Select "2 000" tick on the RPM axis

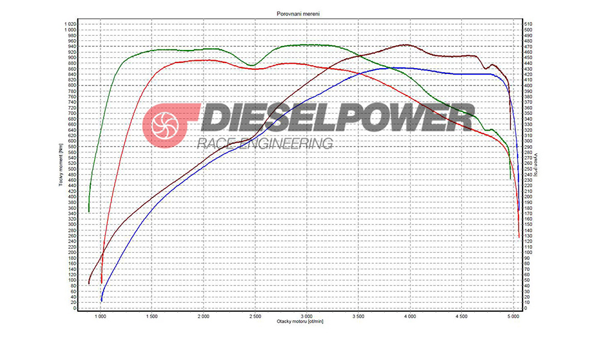tap(203, 316)
